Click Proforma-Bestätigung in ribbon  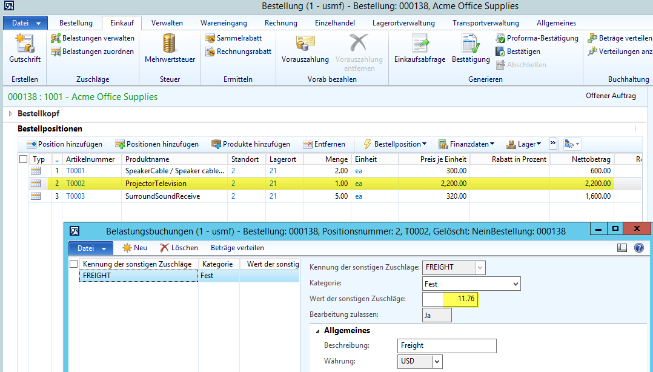point(537,38)
